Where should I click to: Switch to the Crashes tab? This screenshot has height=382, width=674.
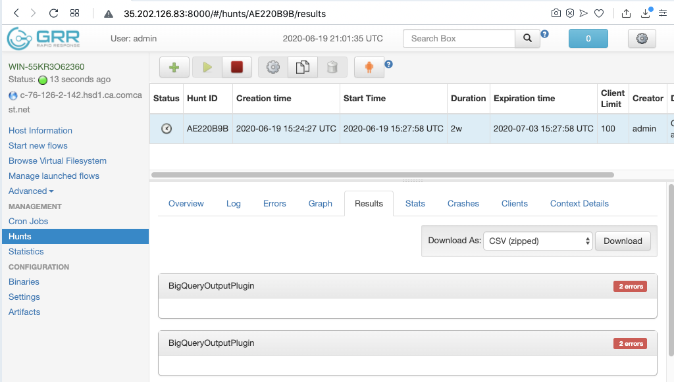pyautogui.click(x=463, y=203)
